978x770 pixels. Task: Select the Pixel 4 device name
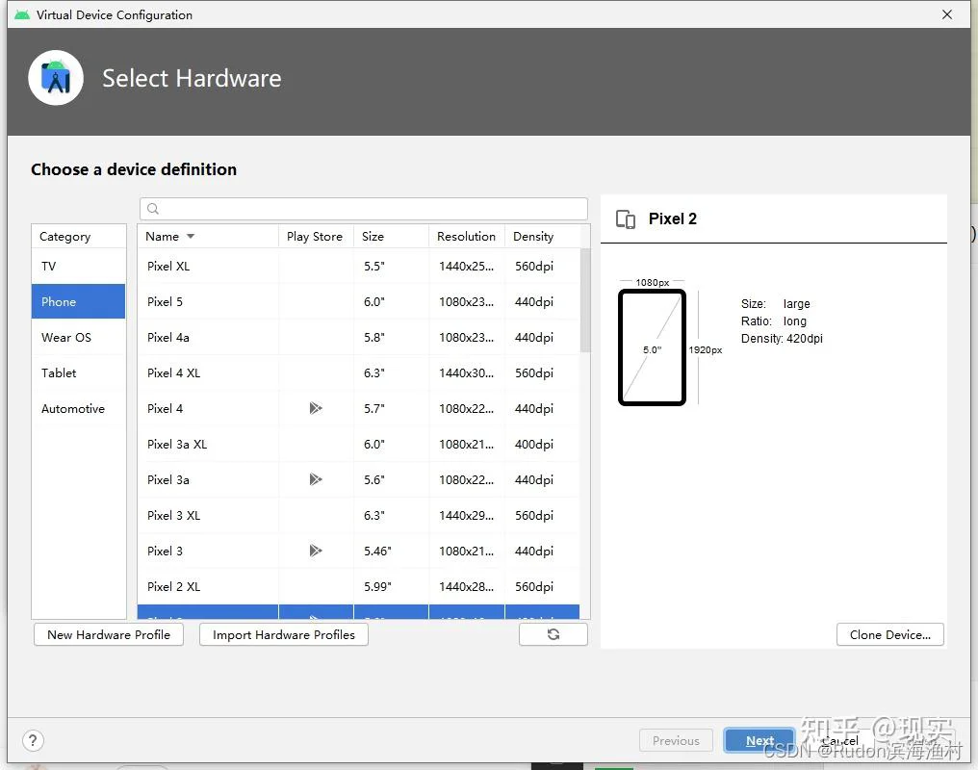click(x=165, y=408)
